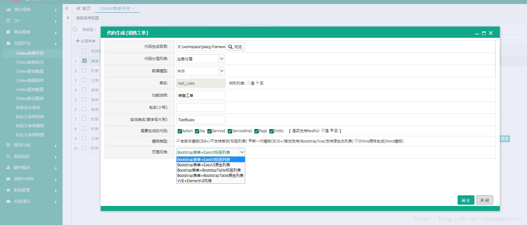Image resolution: width=527 pixels, height=225 pixels.
Task: Open 自定义表单模板 in sidebar
Action: click(x=30, y=126)
